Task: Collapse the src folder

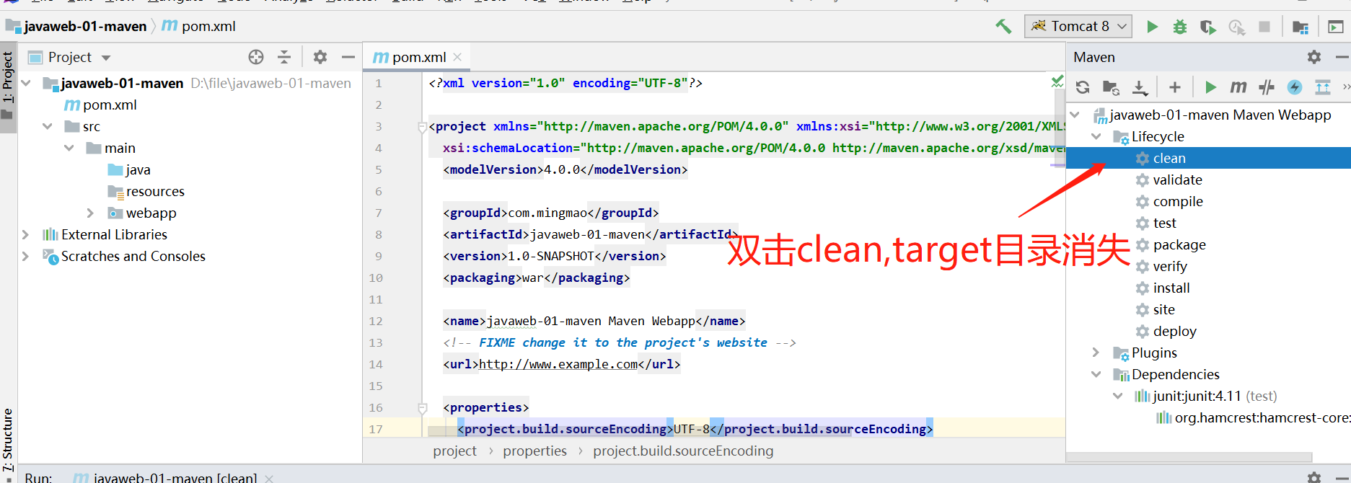Action: point(48,126)
